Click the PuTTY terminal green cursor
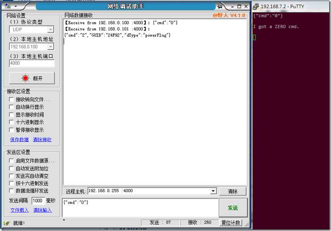The height and width of the screenshot is (231, 331). [254, 37]
